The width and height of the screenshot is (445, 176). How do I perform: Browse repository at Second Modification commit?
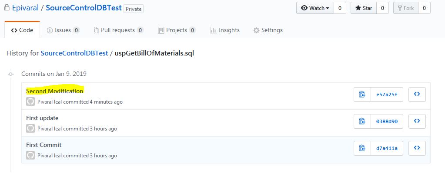coord(417,94)
